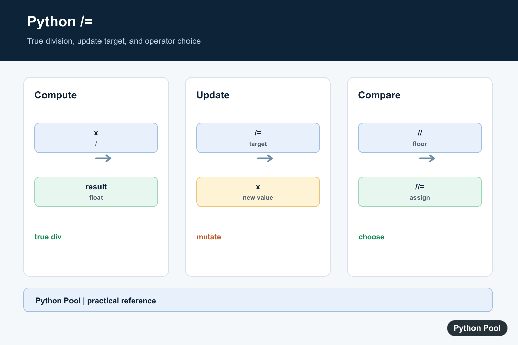The width and height of the screenshot is (518, 345).
Task: Click the 'result float' green box
Action: (x=96, y=192)
